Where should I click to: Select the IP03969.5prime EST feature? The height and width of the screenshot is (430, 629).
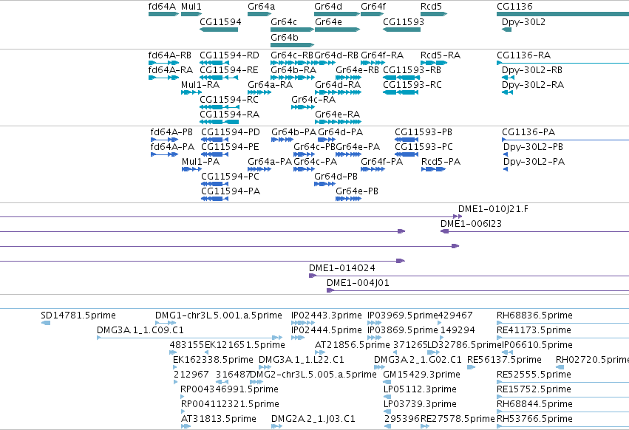pyautogui.click(x=374, y=323)
